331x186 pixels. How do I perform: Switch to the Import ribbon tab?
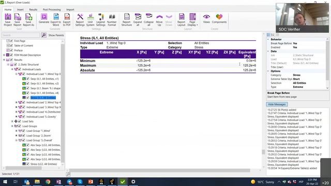click(x=70, y=9)
